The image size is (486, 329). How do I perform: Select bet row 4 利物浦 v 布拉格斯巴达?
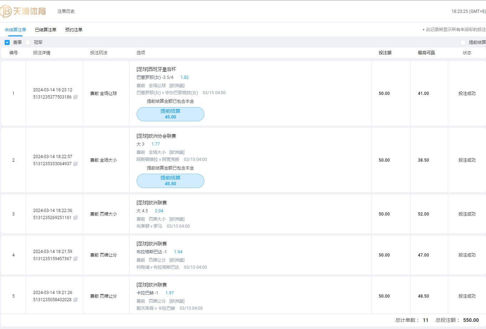pyautogui.click(x=250, y=255)
